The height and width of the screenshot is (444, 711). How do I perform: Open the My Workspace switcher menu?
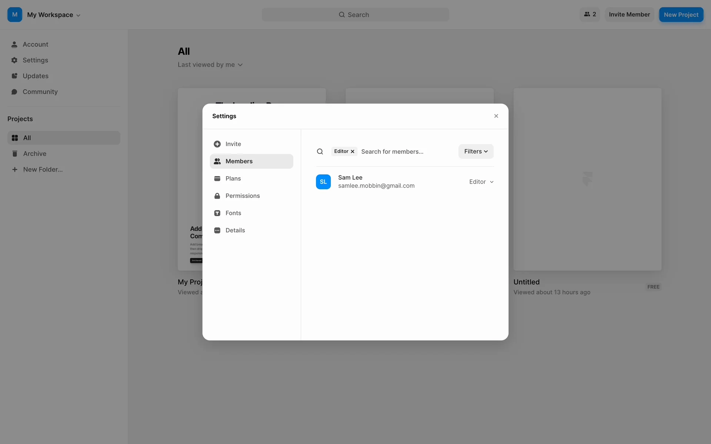54,15
